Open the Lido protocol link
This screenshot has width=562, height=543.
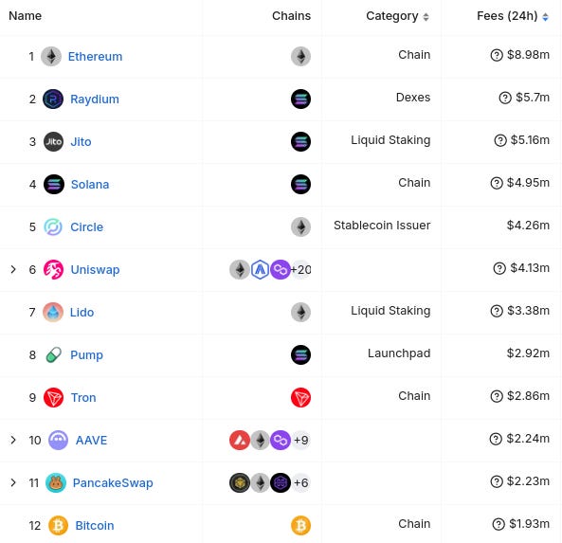(x=82, y=312)
